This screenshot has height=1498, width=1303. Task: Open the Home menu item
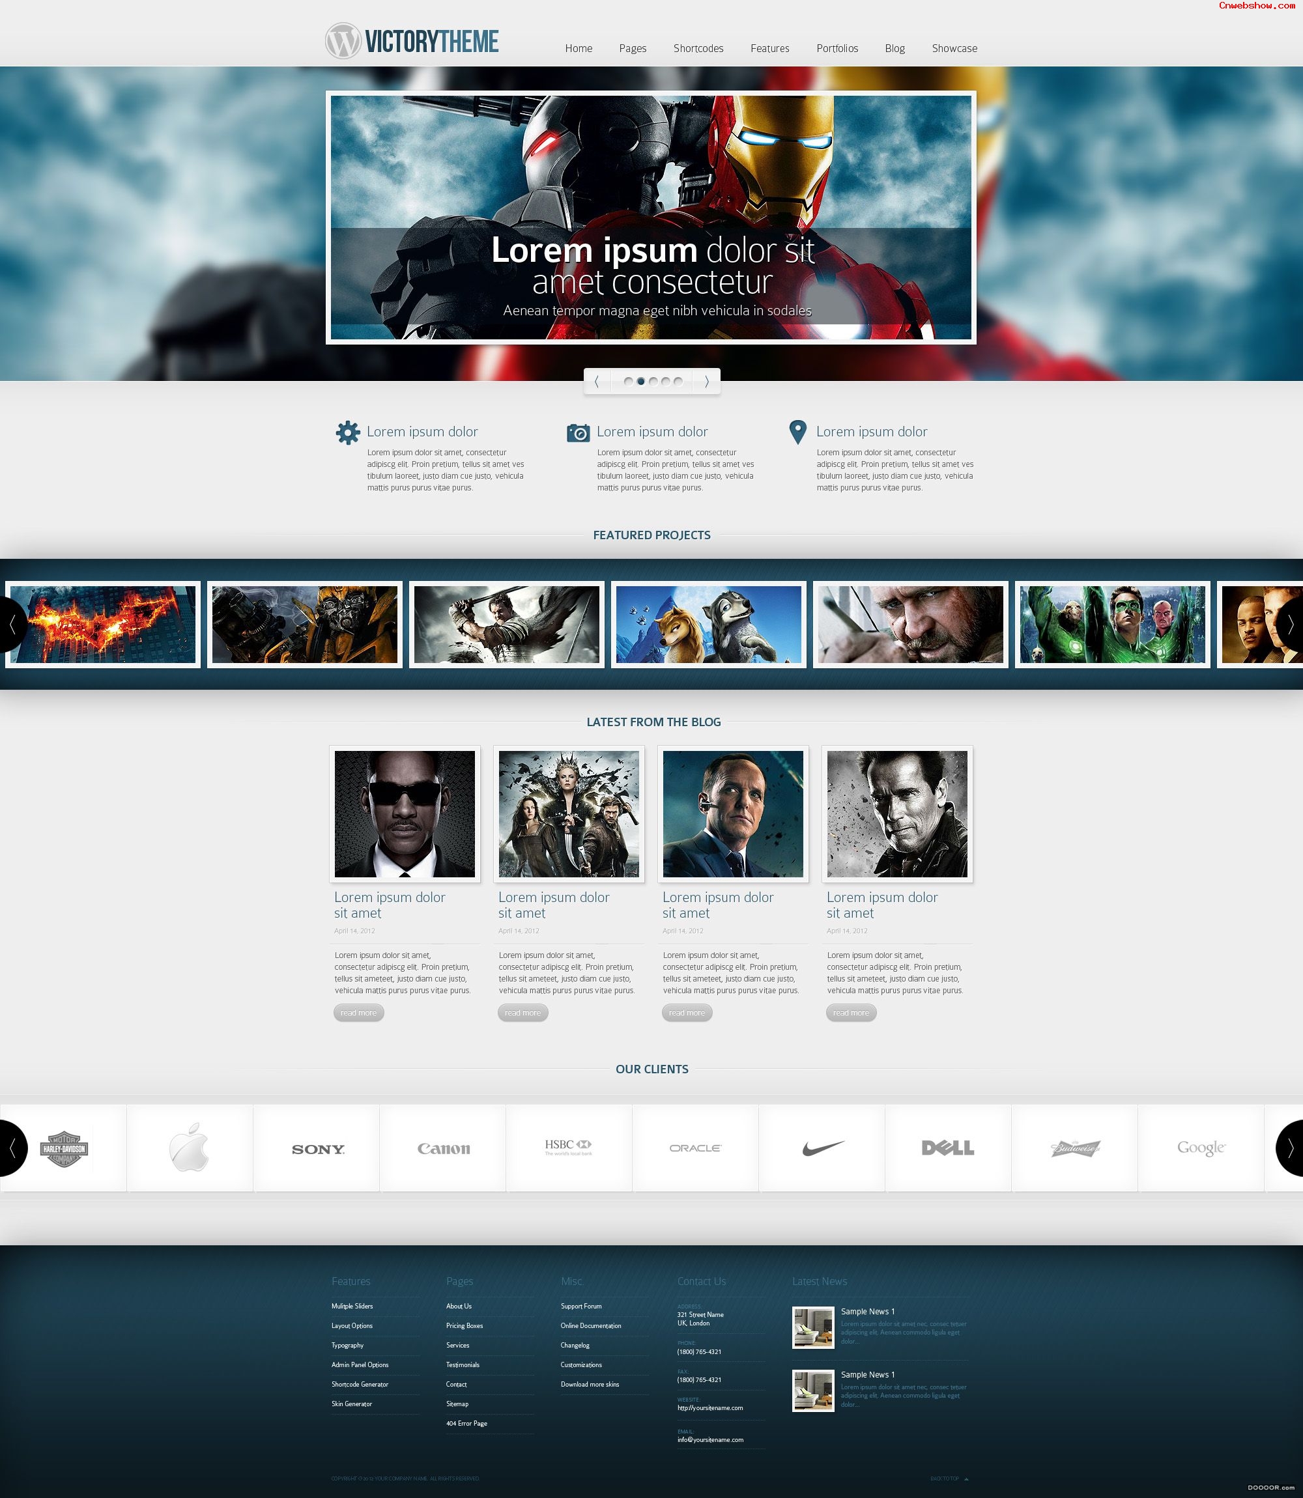click(579, 48)
